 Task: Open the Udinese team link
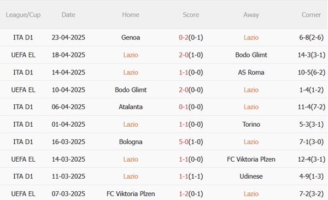[x=251, y=177]
